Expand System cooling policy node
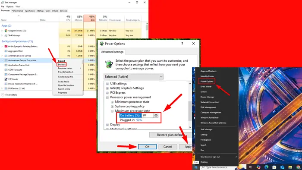The image size is (302, 170). 112,107
